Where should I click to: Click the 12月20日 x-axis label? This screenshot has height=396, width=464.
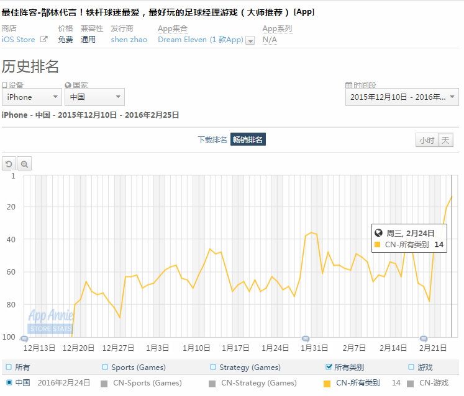pyautogui.click(x=78, y=348)
